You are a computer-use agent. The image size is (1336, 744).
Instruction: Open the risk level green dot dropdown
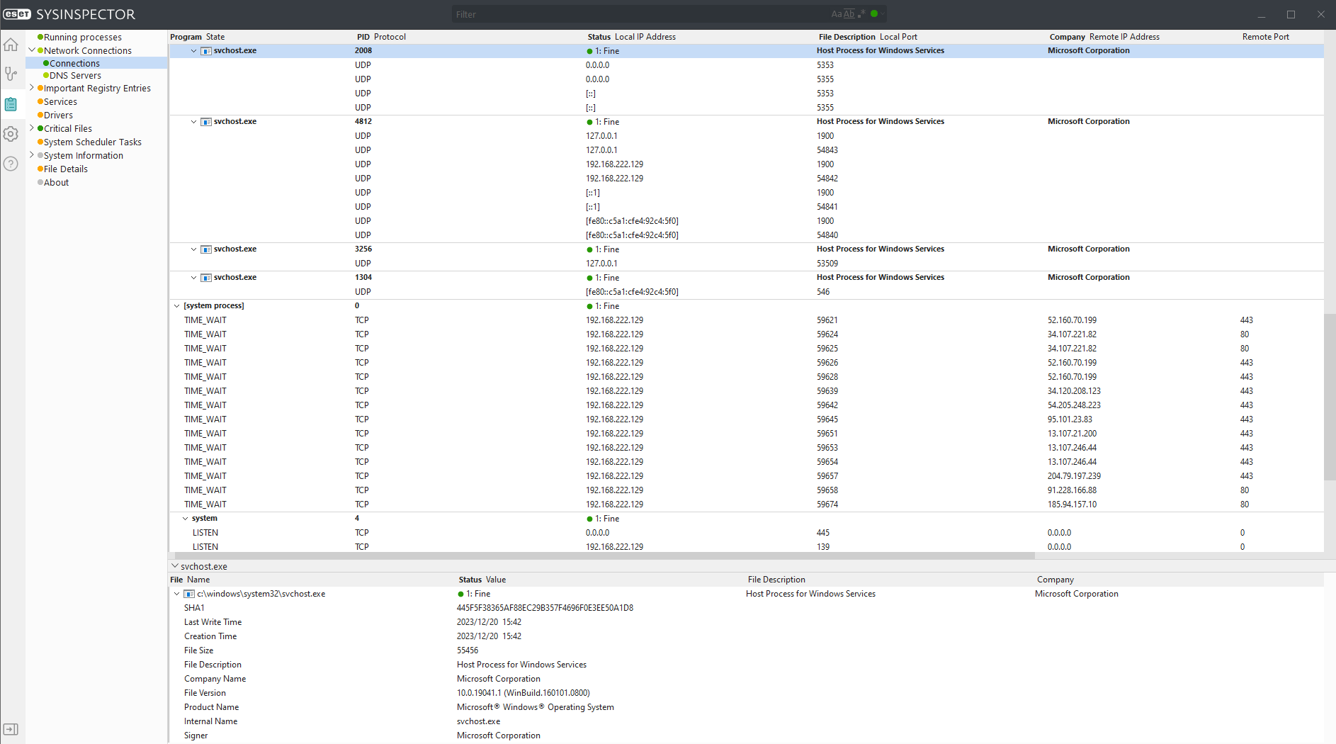[x=877, y=13]
